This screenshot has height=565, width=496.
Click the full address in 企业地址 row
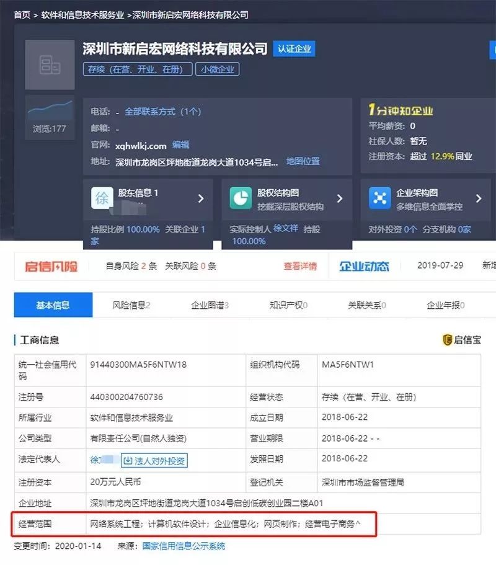click(206, 503)
